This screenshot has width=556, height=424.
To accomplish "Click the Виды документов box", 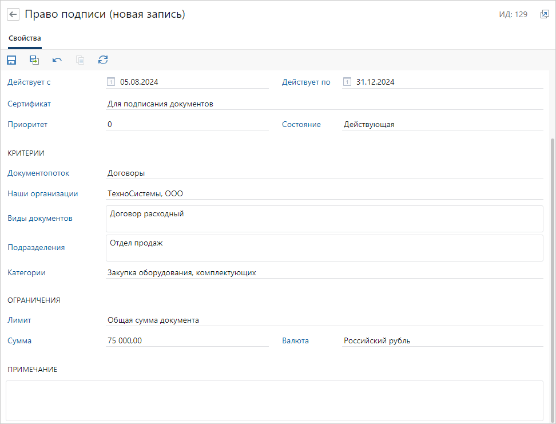I will coord(324,219).
